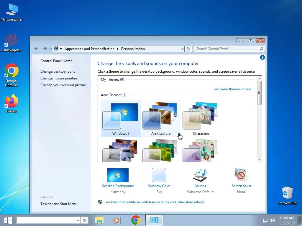The width and height of the screenshot is (302, 226).
Task: Open Troubleshoot transparency and Aero effects link
Action: pos(154,202)
